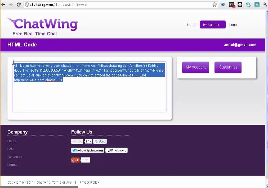This screenshot has width=268, height=188.
Task: Click in the chatwing.com address bar
Action: click(120, 4)
